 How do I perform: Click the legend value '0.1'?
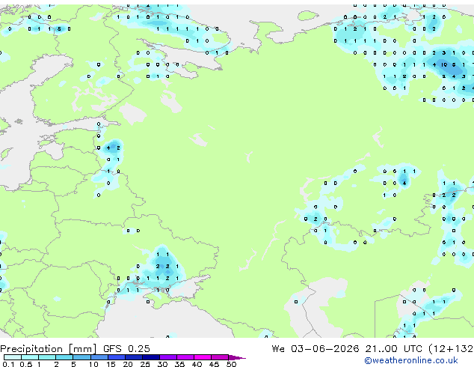coord(8,364)
